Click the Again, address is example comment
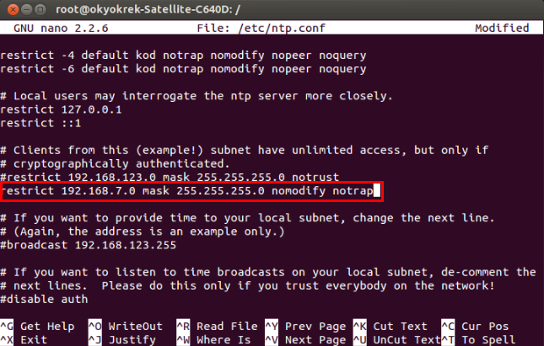 pos(143,232)
